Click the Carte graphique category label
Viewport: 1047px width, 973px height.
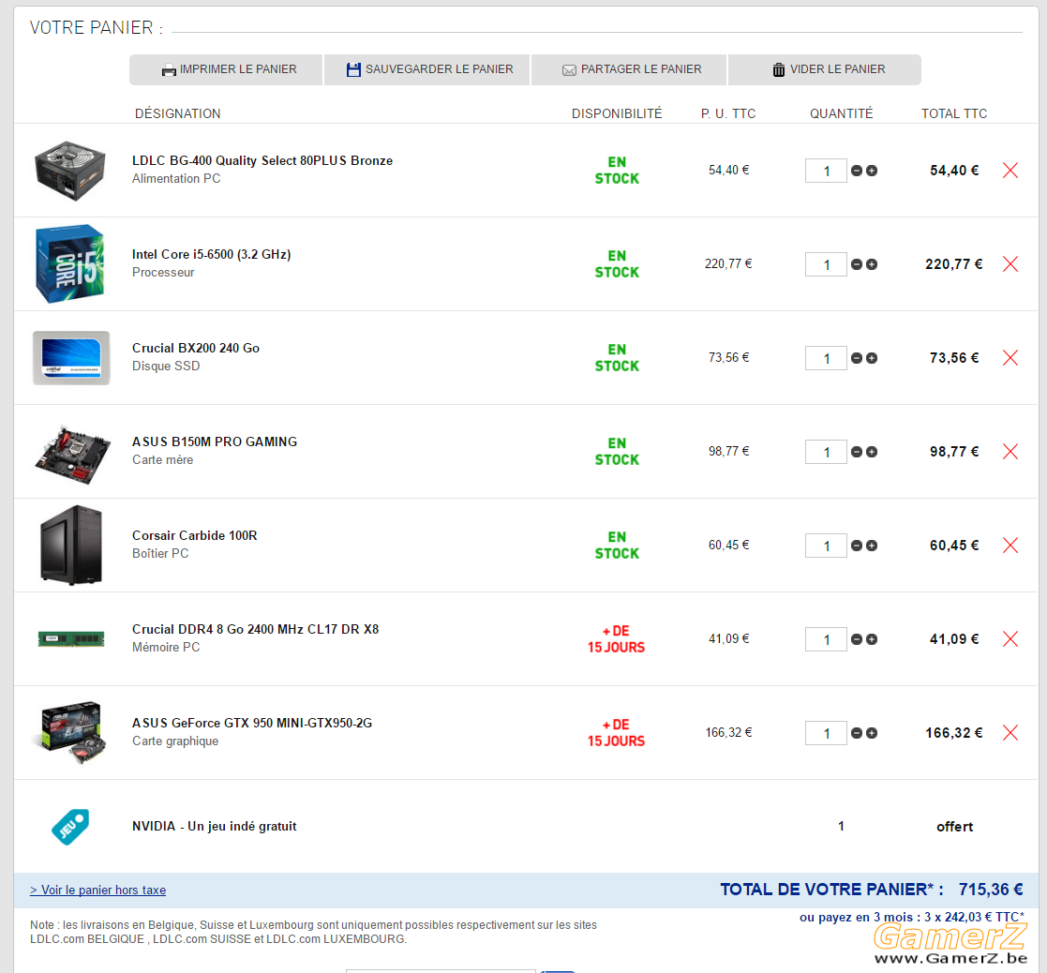[x=175, y=741]
